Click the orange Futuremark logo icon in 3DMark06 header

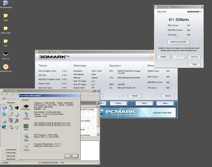point(151,58)
